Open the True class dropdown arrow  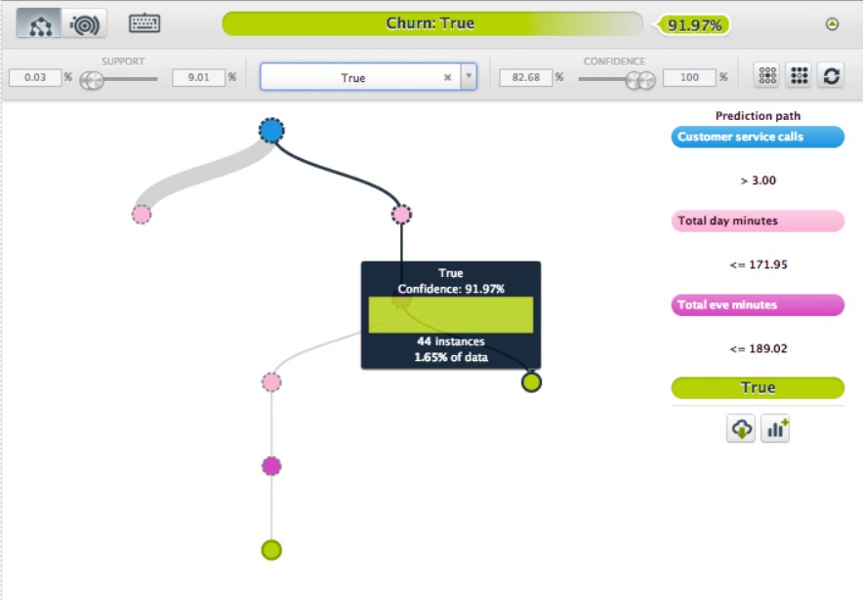click(x=468, y=77)
